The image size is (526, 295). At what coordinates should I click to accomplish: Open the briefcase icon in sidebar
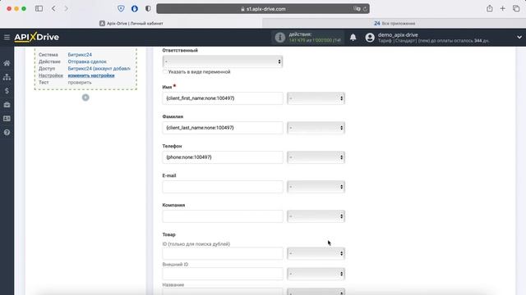tap(7, 105)
